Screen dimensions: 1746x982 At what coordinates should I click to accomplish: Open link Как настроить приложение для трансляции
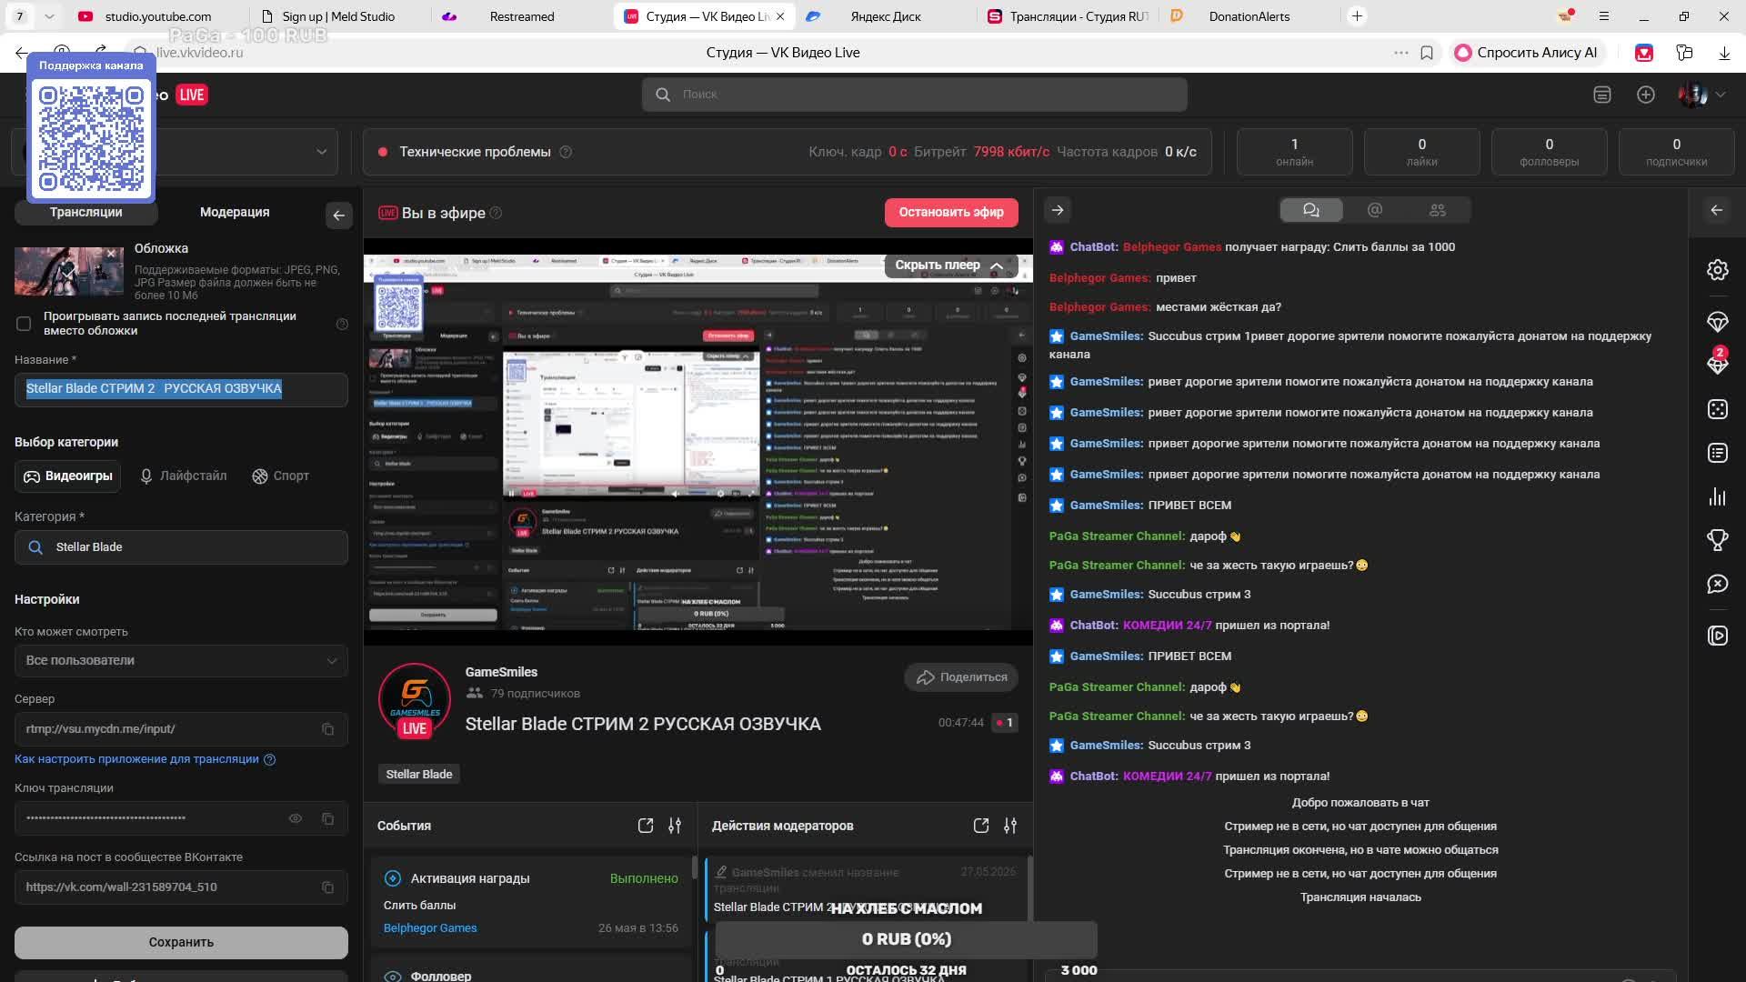point(136,759)
